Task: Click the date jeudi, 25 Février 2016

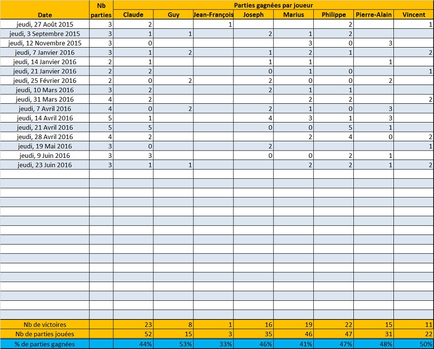Action: tap(44, 81)
